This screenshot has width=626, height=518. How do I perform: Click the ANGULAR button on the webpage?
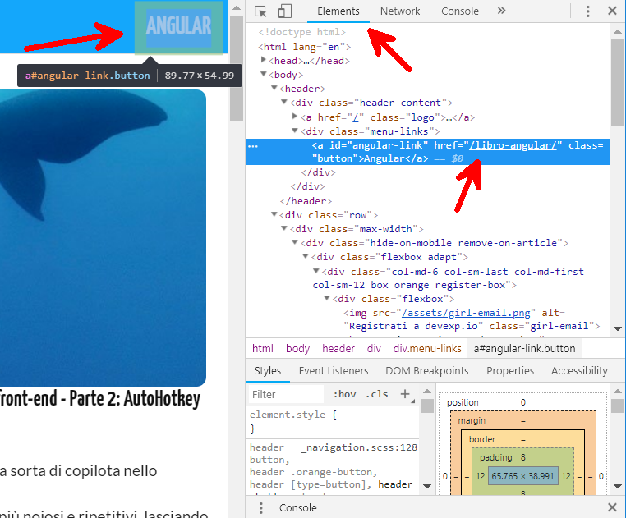[x=178, y=26]
